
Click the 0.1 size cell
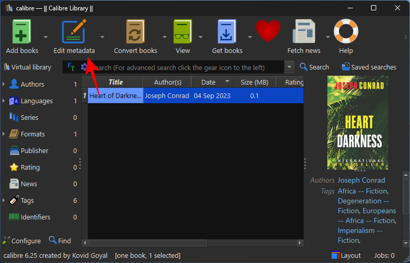254,95
